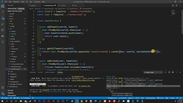Open the Help menu
Screen dimensions: 183x103
(43, 2)
